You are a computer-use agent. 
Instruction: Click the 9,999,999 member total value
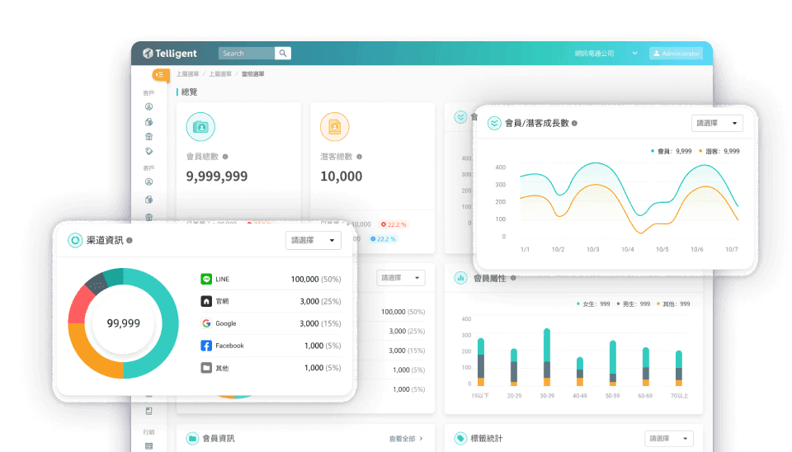217,177
